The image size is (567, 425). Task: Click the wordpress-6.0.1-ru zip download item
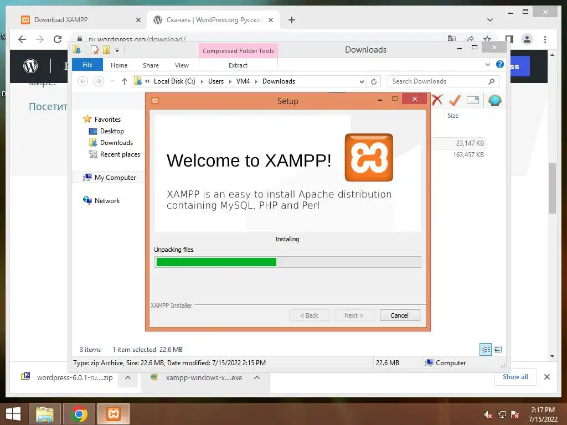click(x=67, y=377)
